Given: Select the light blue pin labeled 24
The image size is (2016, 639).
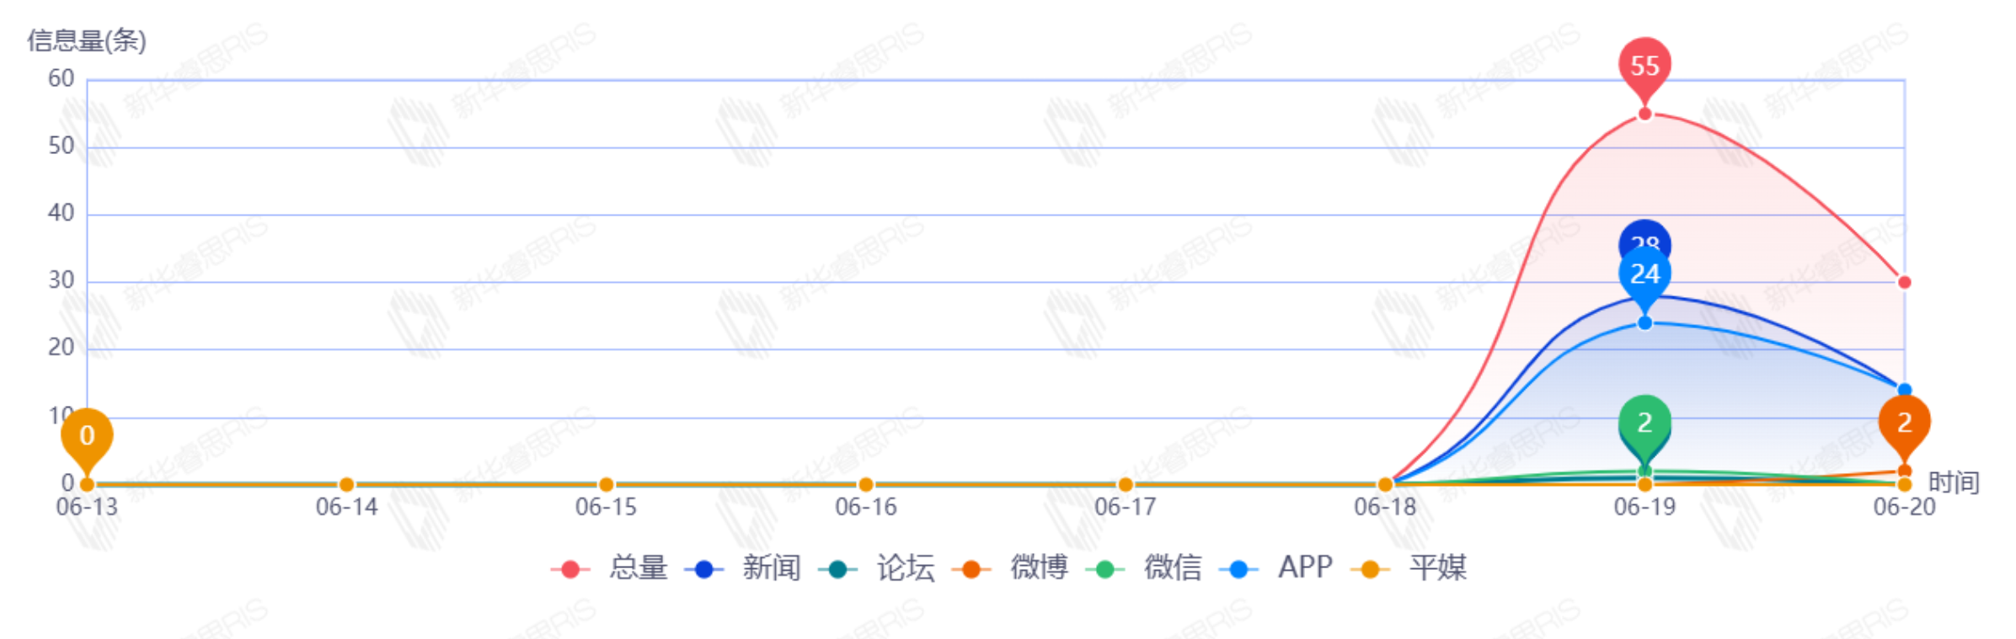Looking at the screenshot, I should point(1644,274).
